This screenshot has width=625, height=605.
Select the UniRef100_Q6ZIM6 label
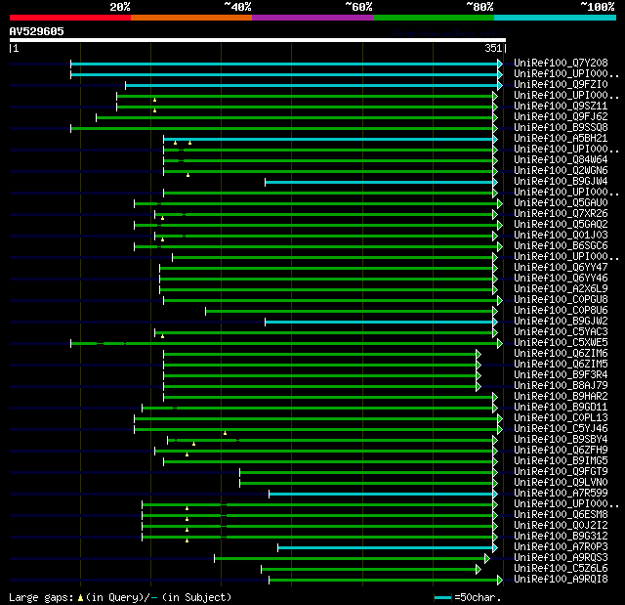click(x=561, y=354)
